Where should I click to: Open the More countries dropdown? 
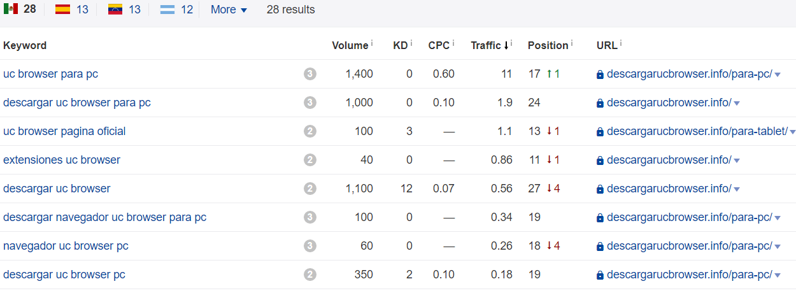pyautogui.click(x=229, y=10)
